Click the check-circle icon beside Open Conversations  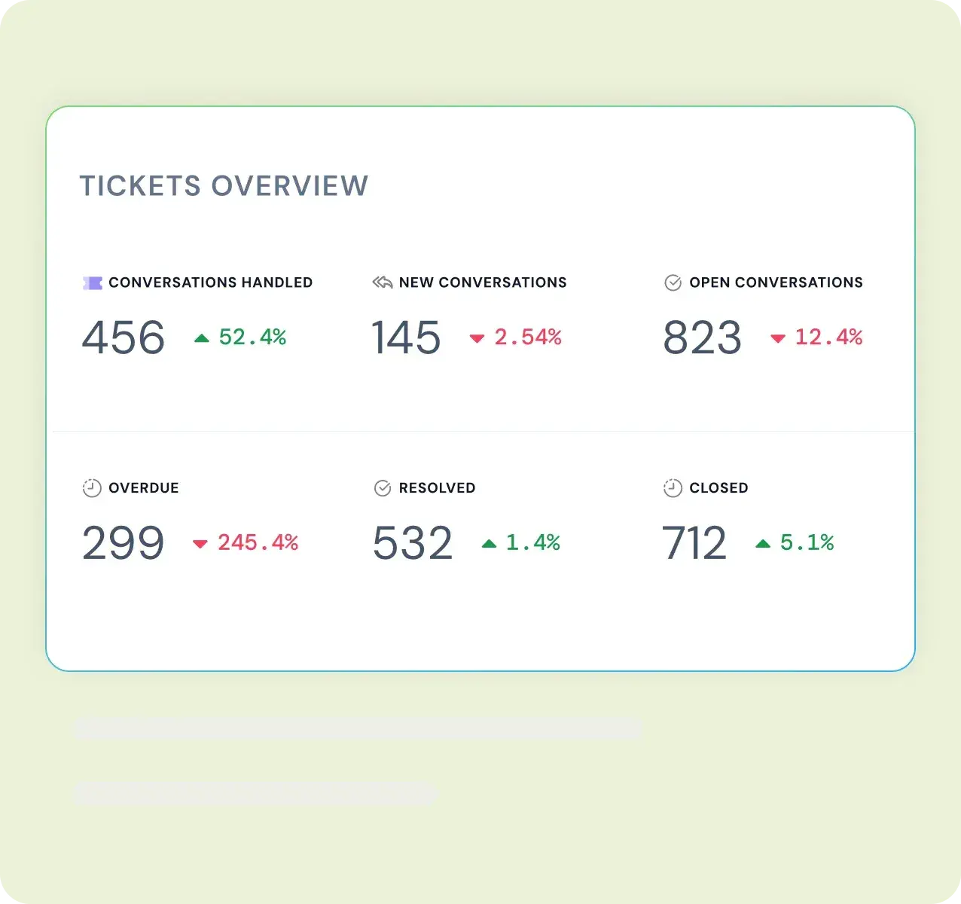[x=673, y=282]
